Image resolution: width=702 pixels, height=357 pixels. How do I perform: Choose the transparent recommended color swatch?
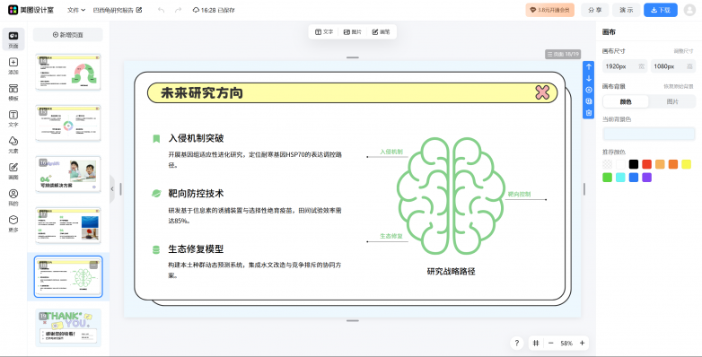point(607,164)
